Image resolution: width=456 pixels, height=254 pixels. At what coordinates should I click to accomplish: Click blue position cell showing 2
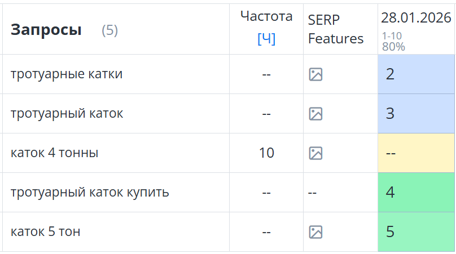416,74
